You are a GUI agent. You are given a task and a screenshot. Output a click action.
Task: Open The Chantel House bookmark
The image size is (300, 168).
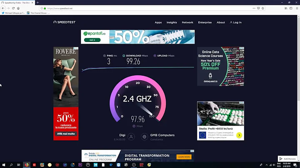click(38, 13)
